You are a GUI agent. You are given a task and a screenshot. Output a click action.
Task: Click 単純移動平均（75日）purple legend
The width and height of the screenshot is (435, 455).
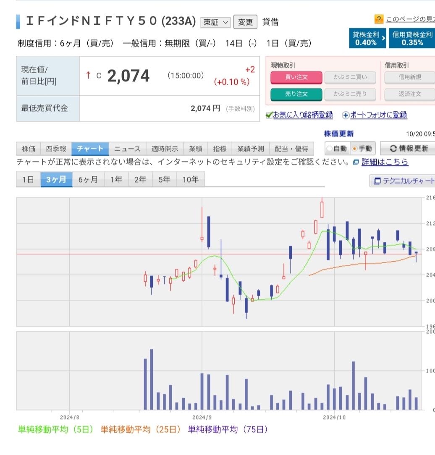228,429
